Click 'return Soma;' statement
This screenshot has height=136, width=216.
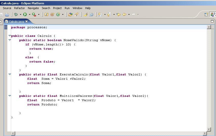[39, 83]
